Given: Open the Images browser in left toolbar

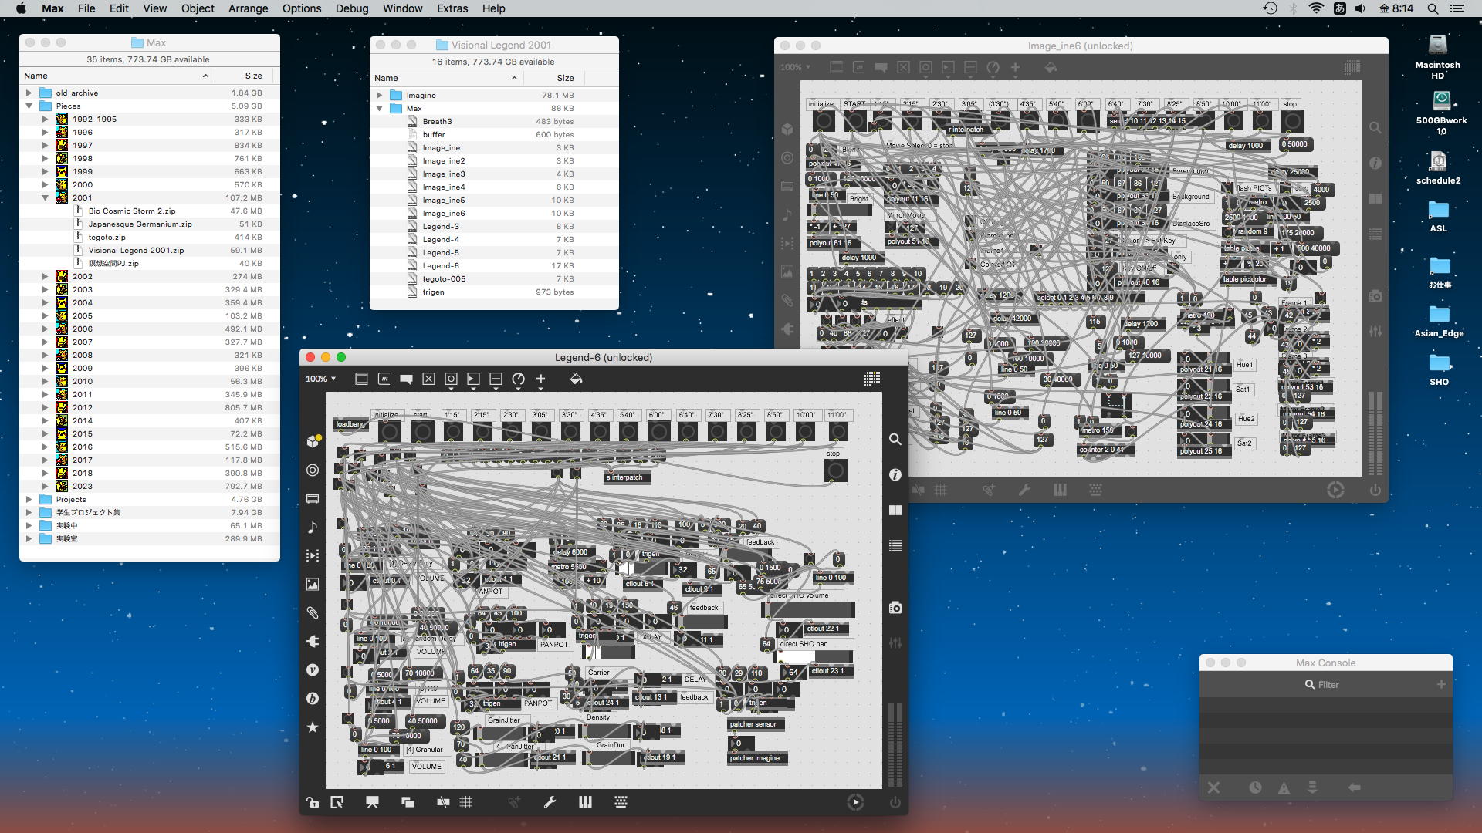Looking at the screenshot, I should (x=313, y=585).
